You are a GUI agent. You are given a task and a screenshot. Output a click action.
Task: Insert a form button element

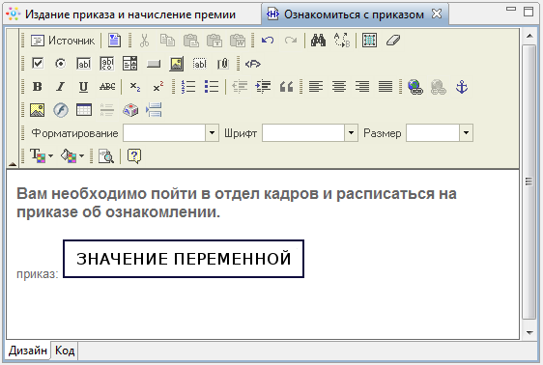tap(154, 64)
